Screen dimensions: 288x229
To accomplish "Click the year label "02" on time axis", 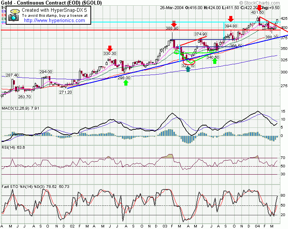I will pyautogui.click(x=72, y=226).
